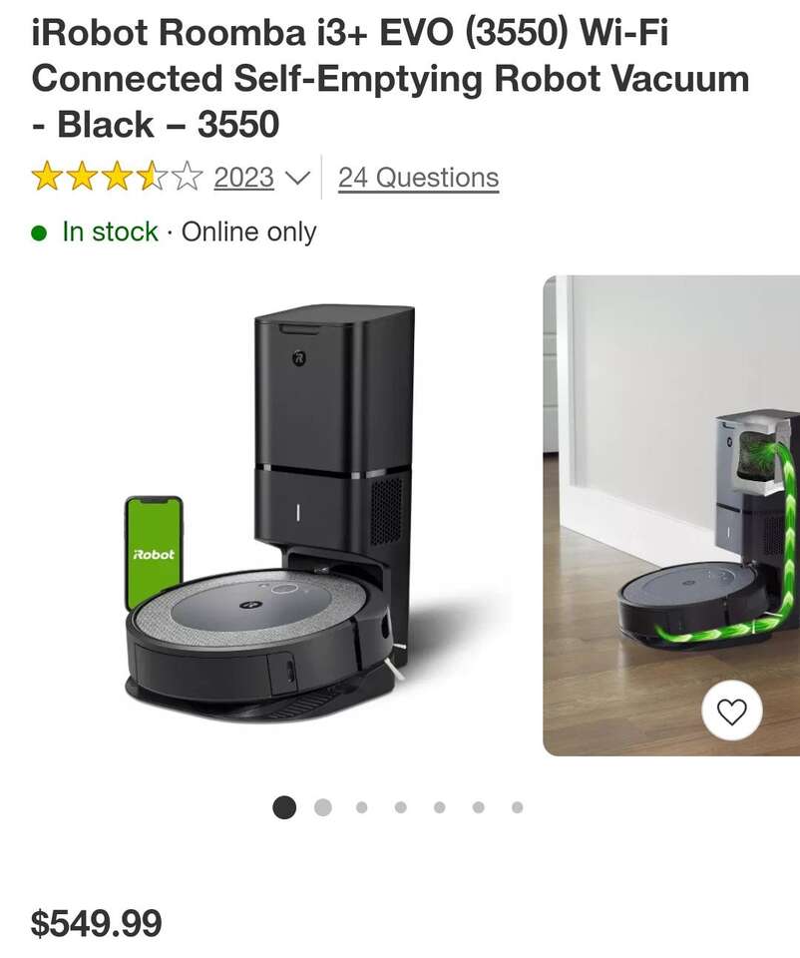Select the active dark carousel dot

(x=284, y=807)
